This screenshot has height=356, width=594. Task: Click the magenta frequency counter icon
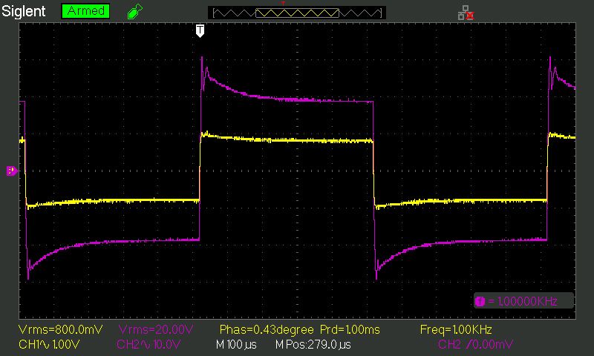pyautogui.click(x=480, y=301)
